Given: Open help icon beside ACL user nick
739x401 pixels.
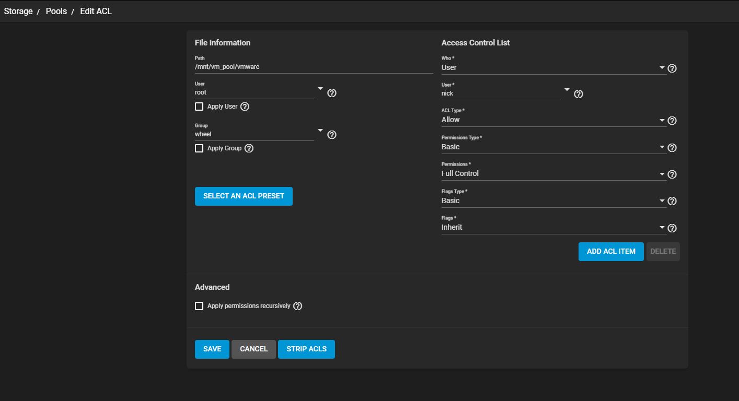Looking at the screenshot, I should [x=579, y=94].
